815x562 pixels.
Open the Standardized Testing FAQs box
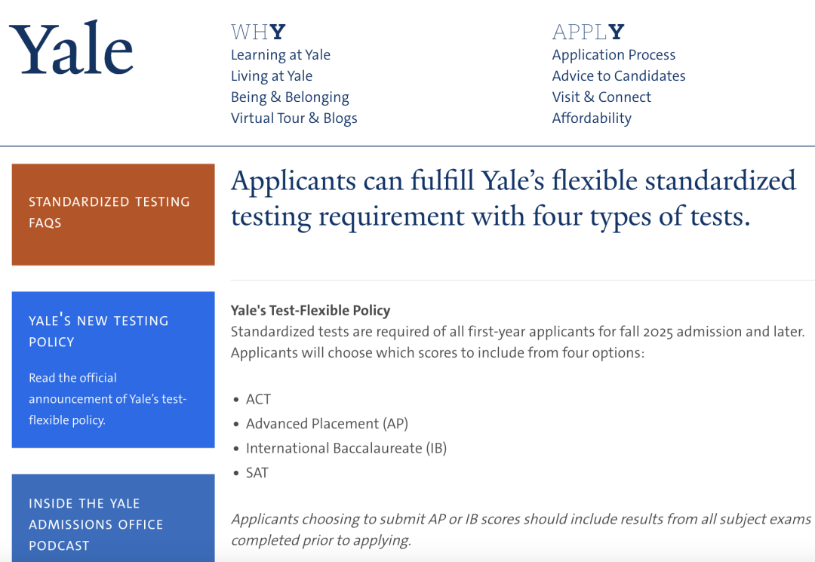click(x=113, y=214)
